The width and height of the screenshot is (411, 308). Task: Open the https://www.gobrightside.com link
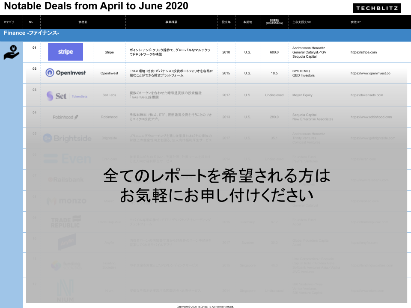(373, 138)
